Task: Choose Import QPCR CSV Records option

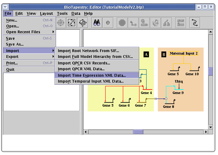Action: point(84,63)
